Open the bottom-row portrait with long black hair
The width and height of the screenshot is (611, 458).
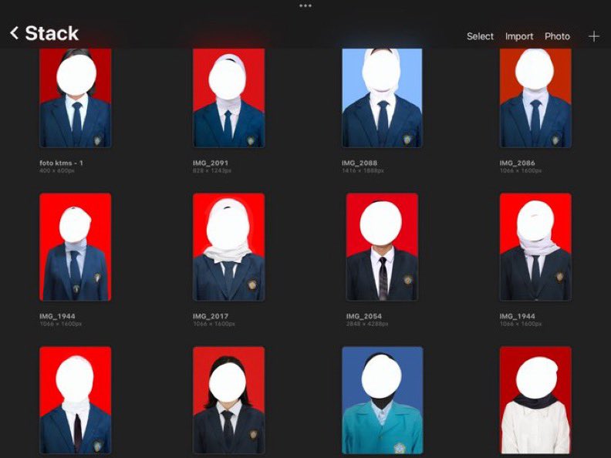coord(228,400)
